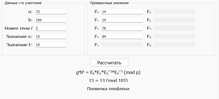Click the E2 field containing 76
Screen dimensions: 219x99
(122, 28)
